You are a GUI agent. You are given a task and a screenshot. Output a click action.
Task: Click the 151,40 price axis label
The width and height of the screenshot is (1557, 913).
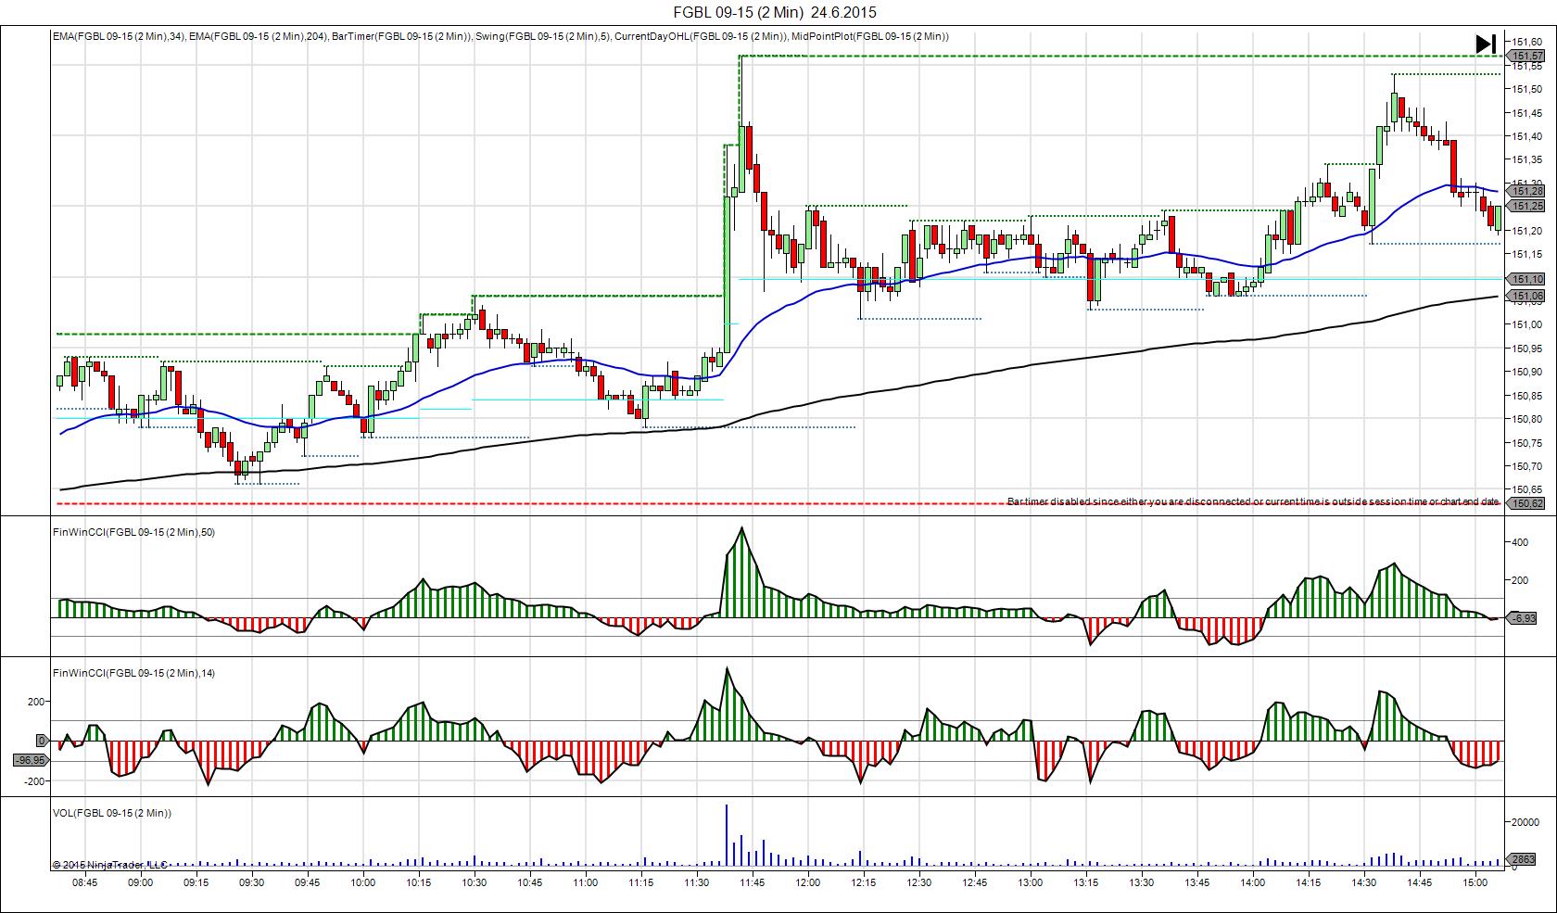point(1527,136)
